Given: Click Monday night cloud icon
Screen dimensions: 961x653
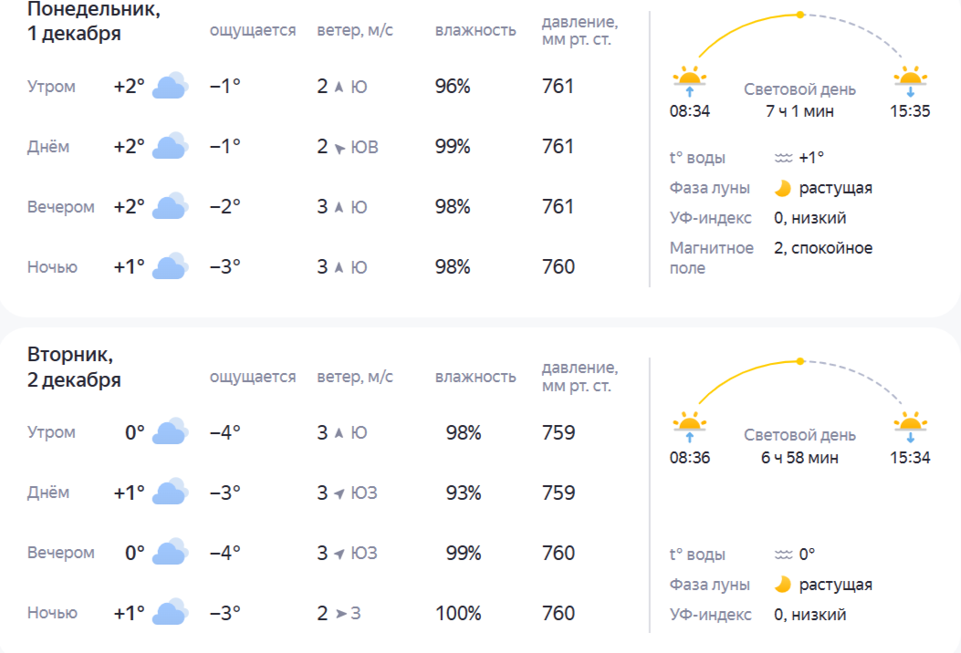Looking at the screenshot, I should tap(170, 267).
